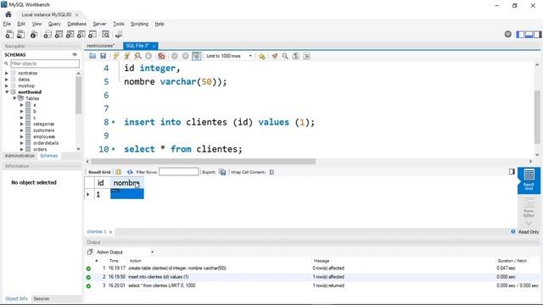Screen dimensions: 543x305
Task: Stop the running query hand icon
Action: tap(148, 56)
